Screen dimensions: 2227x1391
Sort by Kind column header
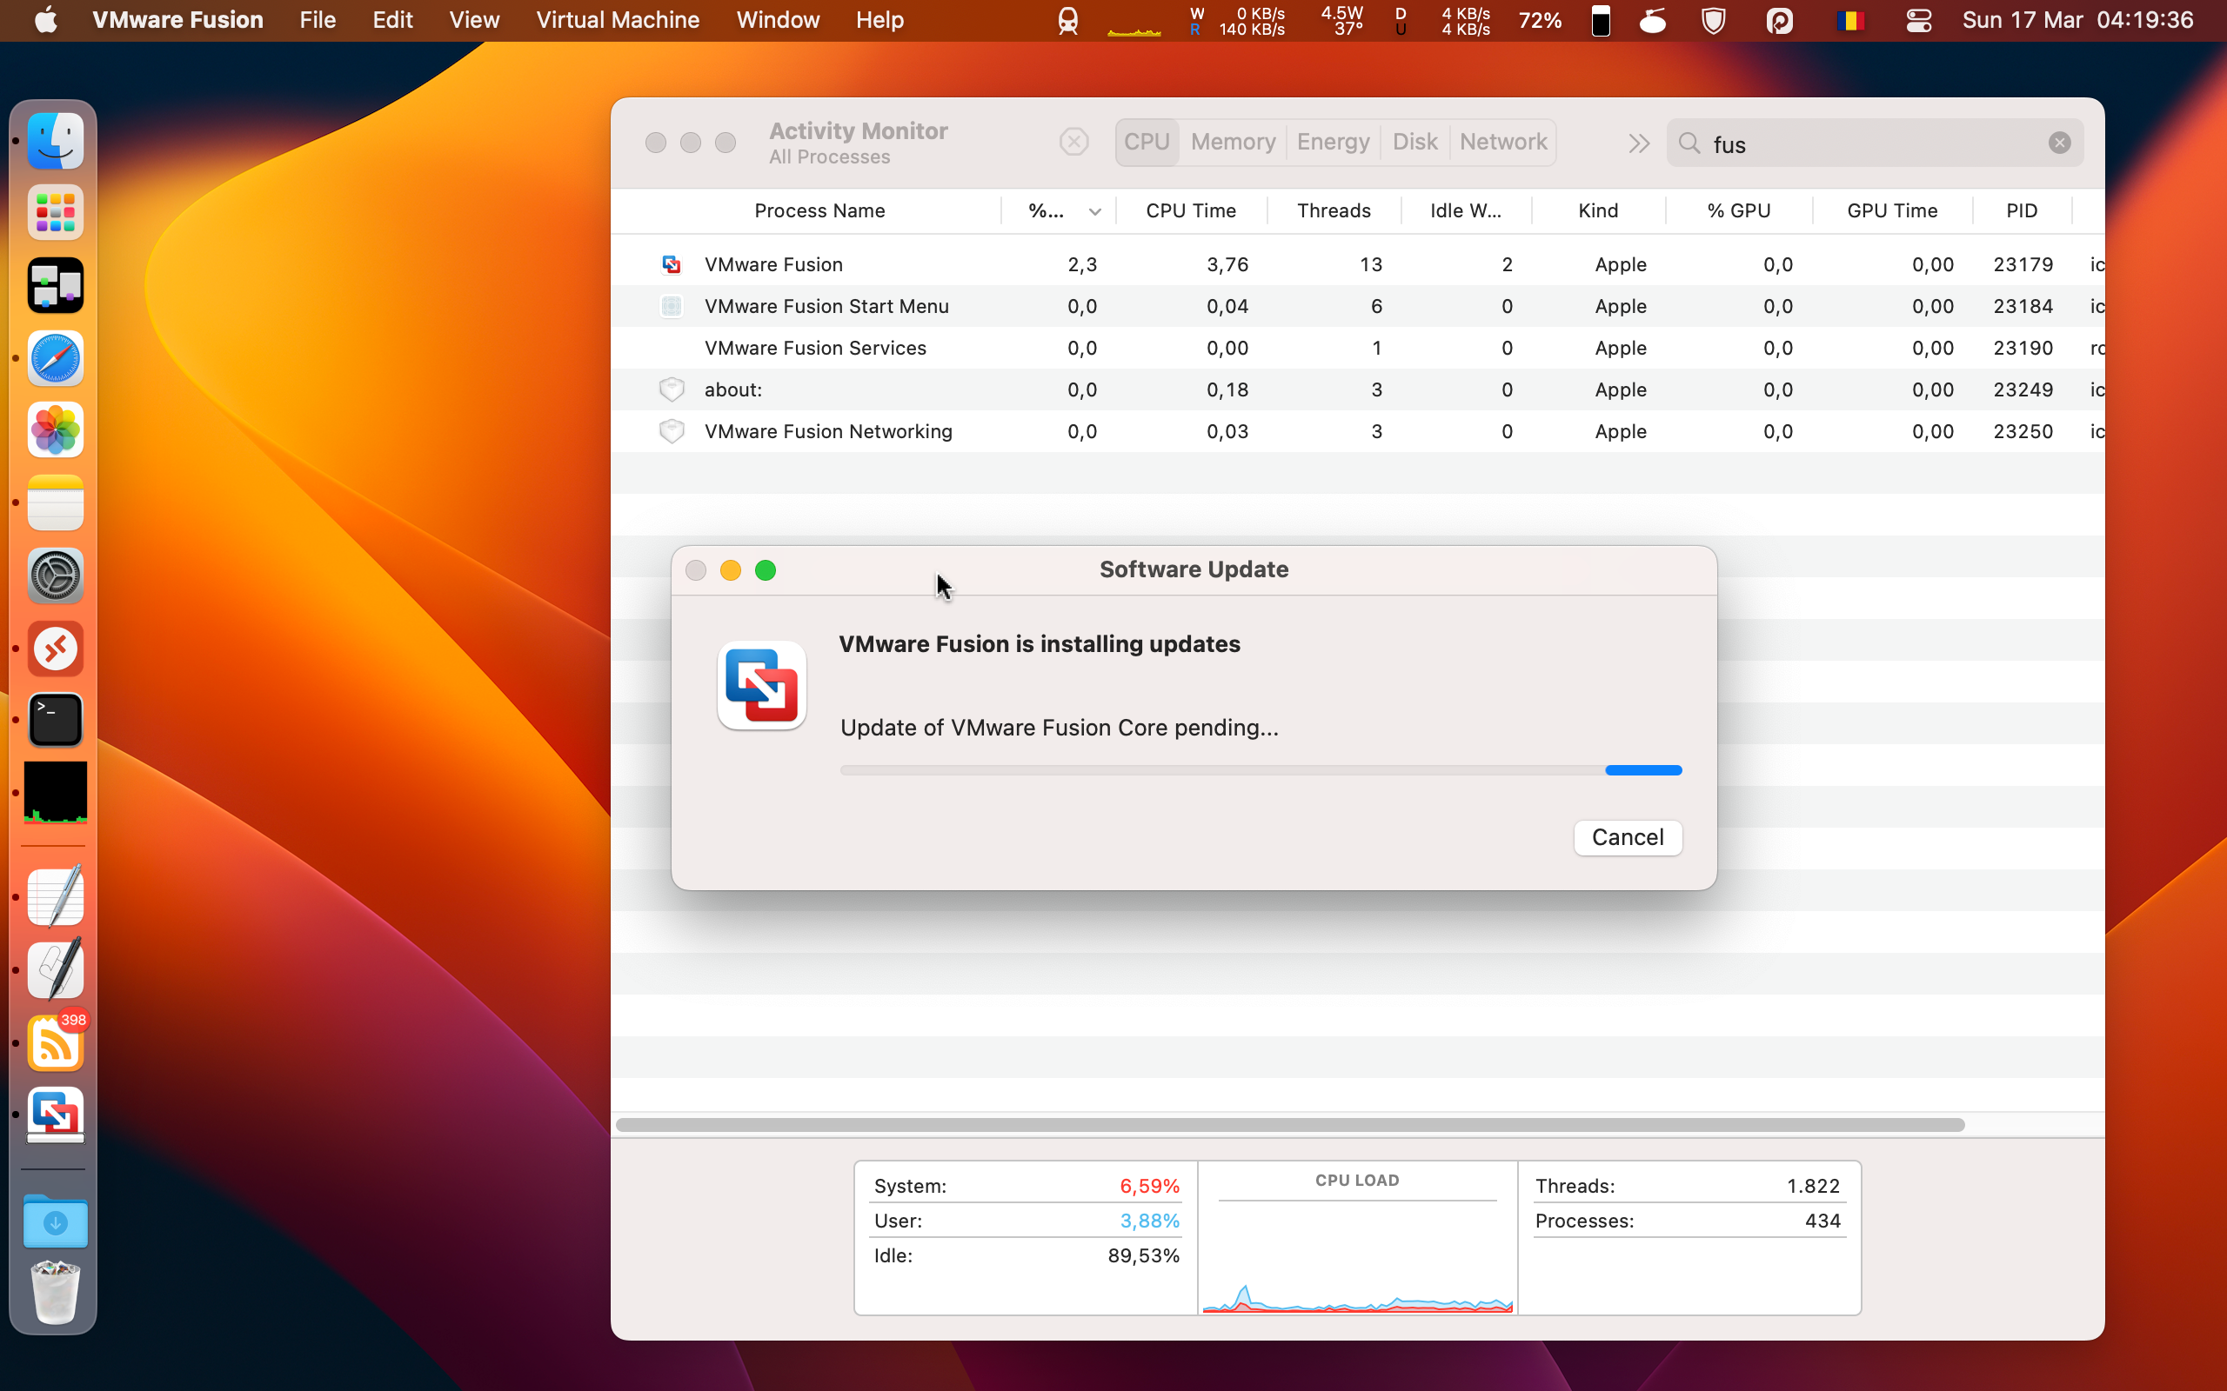tap(1597, 210)
